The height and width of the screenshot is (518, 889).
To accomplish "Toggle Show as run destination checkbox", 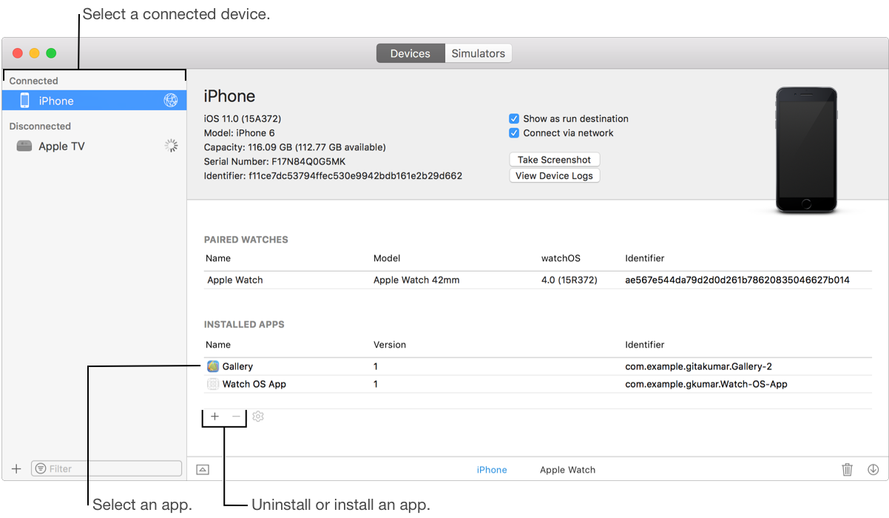I will click(514, 118).
